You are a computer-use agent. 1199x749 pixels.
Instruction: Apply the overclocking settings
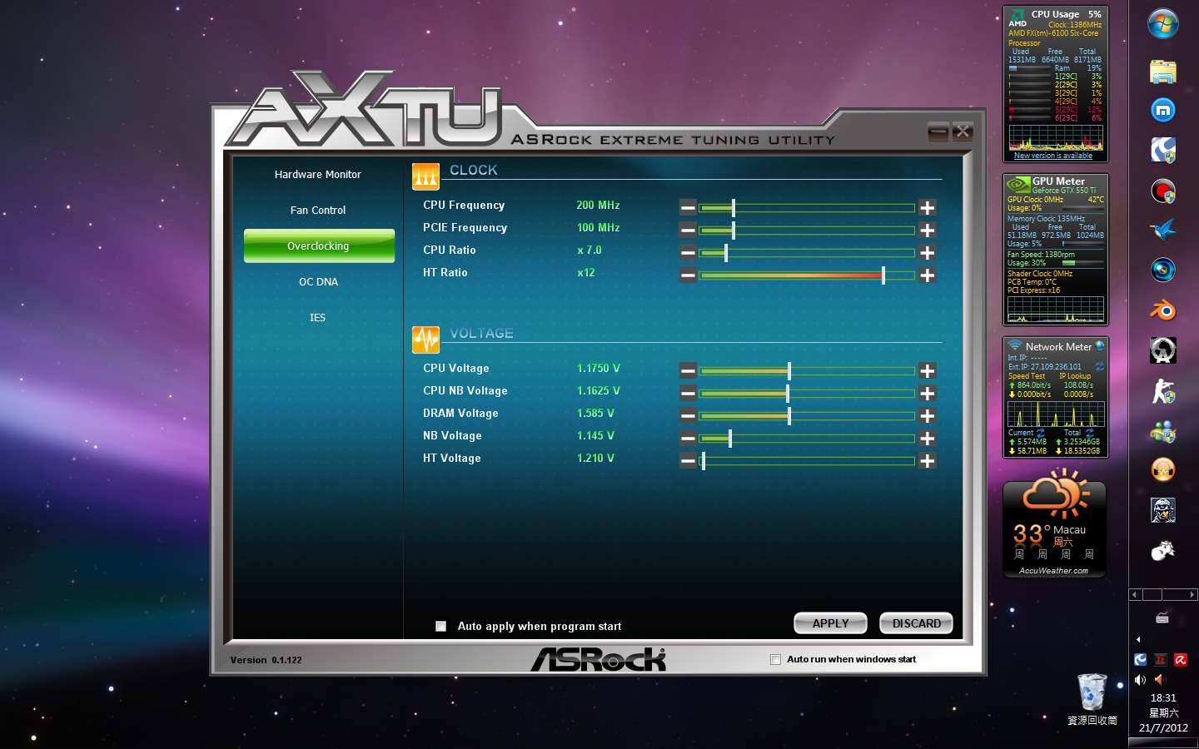tap(830, 623)
